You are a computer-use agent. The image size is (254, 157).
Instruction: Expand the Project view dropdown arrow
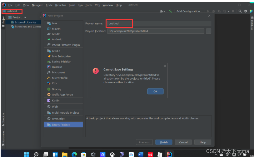[25, 17]
